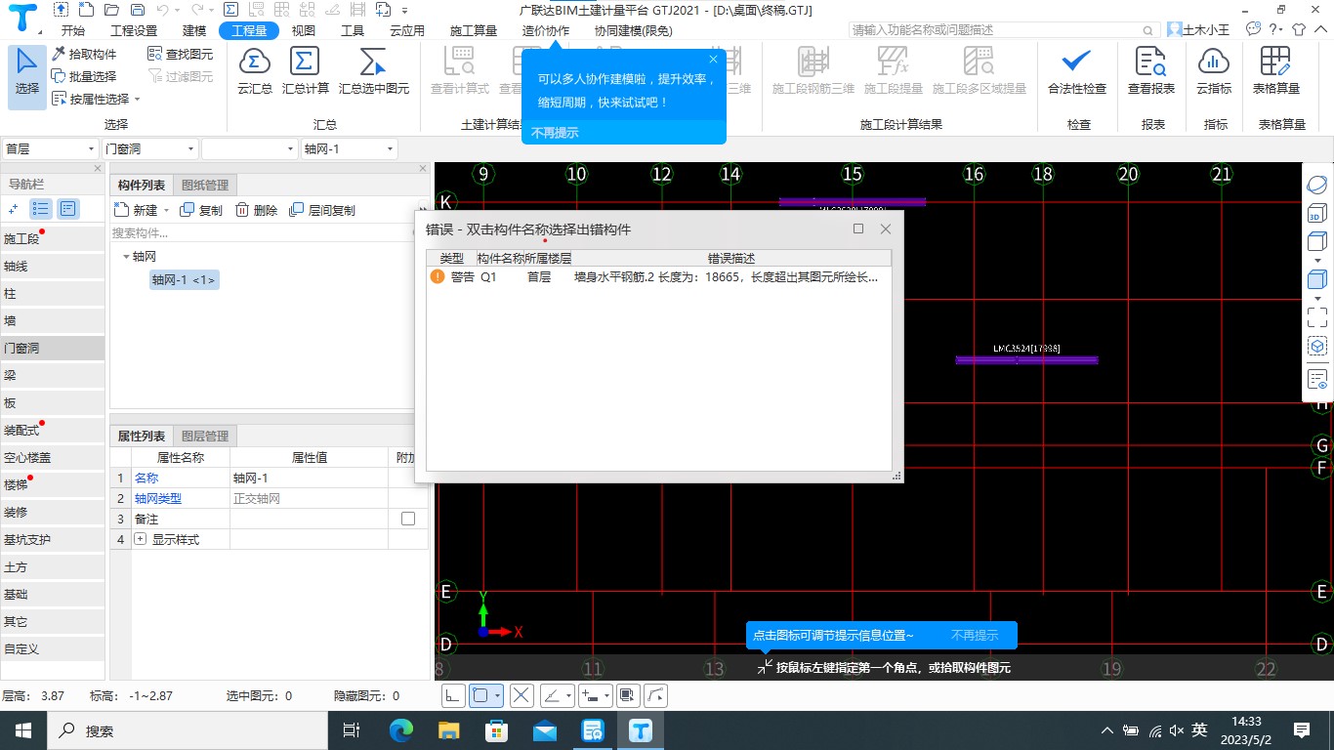Click the Windows taskbar search box
This screenshot has width=1334, height=750.
click(186, 730)
